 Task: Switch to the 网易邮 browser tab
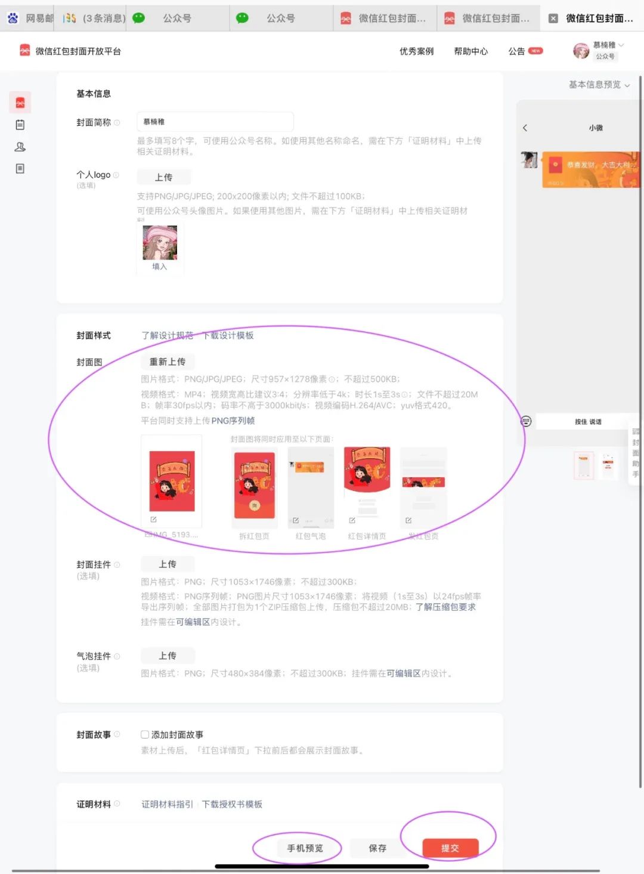31,18
